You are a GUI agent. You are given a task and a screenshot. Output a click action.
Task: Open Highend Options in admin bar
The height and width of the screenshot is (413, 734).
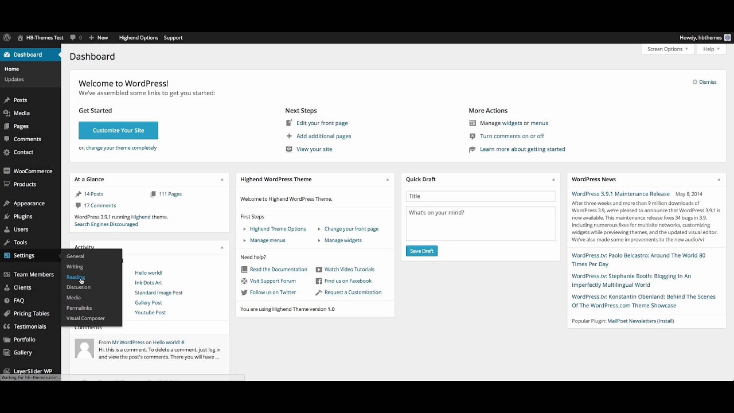139,38
